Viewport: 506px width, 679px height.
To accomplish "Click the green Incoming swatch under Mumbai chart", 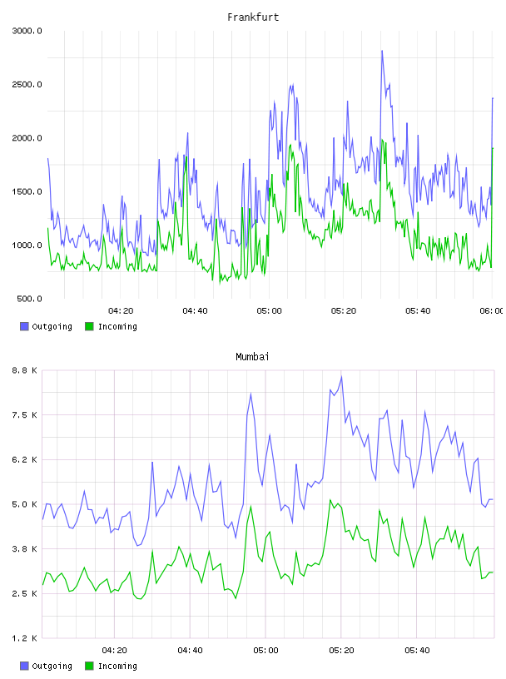I will click(89, 666).
